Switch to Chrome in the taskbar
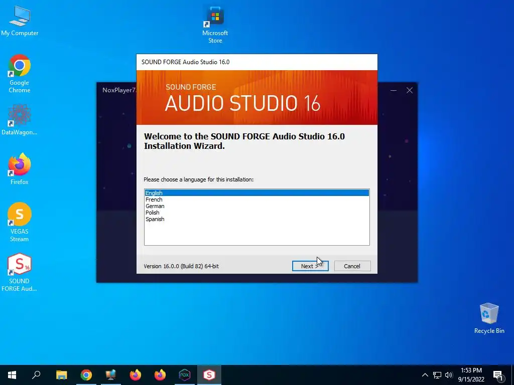Image resolution: width=514 pixels, height=385 pixels. (86, 375)
